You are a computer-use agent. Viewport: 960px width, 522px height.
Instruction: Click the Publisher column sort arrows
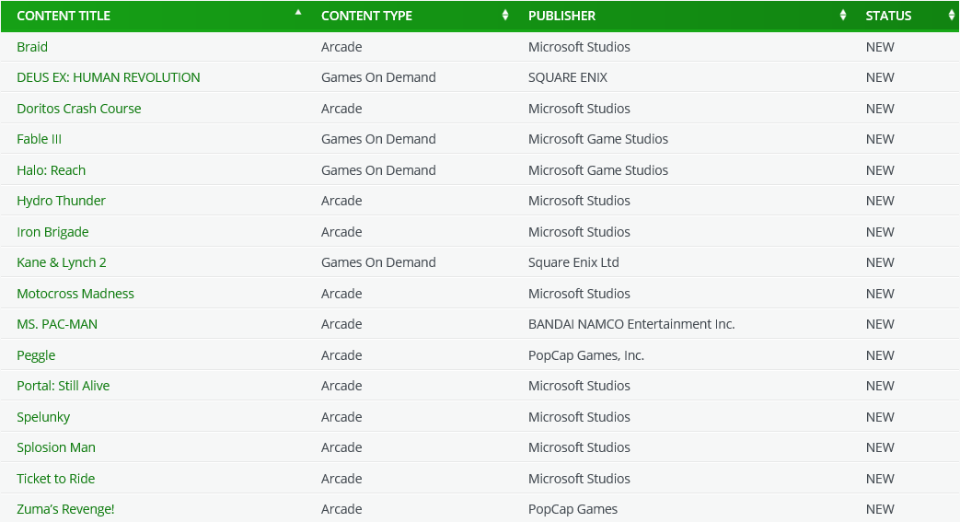tap(843, 16)
